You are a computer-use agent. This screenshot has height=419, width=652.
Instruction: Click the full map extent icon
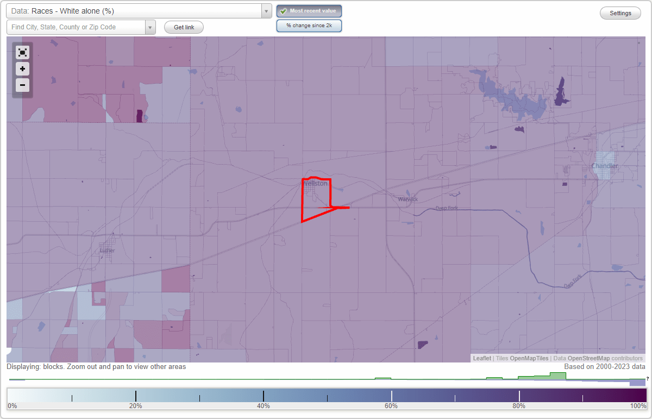22,52
